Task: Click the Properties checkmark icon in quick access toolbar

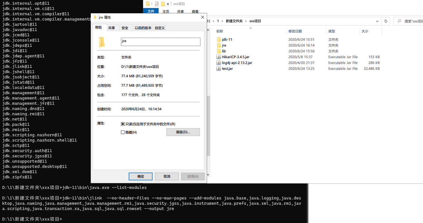Action: point(157,4)
